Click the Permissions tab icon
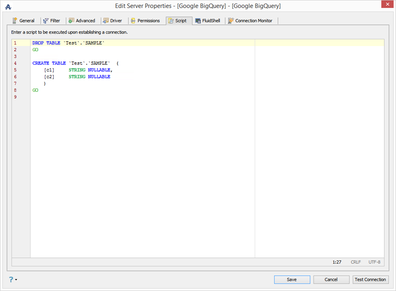The width and height of the screenshot is (396, 291). 133,21
